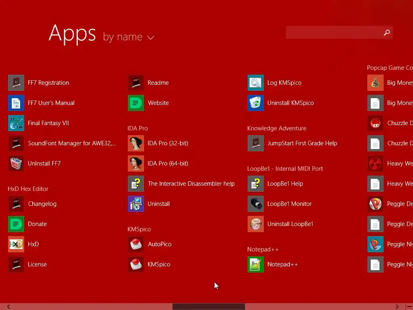The image size is (413, 310).
Task: Select the KMSpico group header
Action: click(139, 229)
